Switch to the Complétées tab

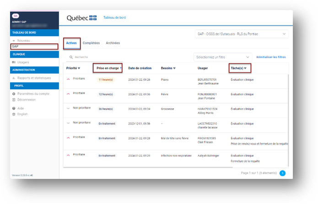pos(91,43)
